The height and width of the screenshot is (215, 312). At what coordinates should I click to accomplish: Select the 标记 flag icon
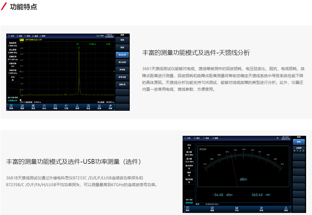point(44,107)
